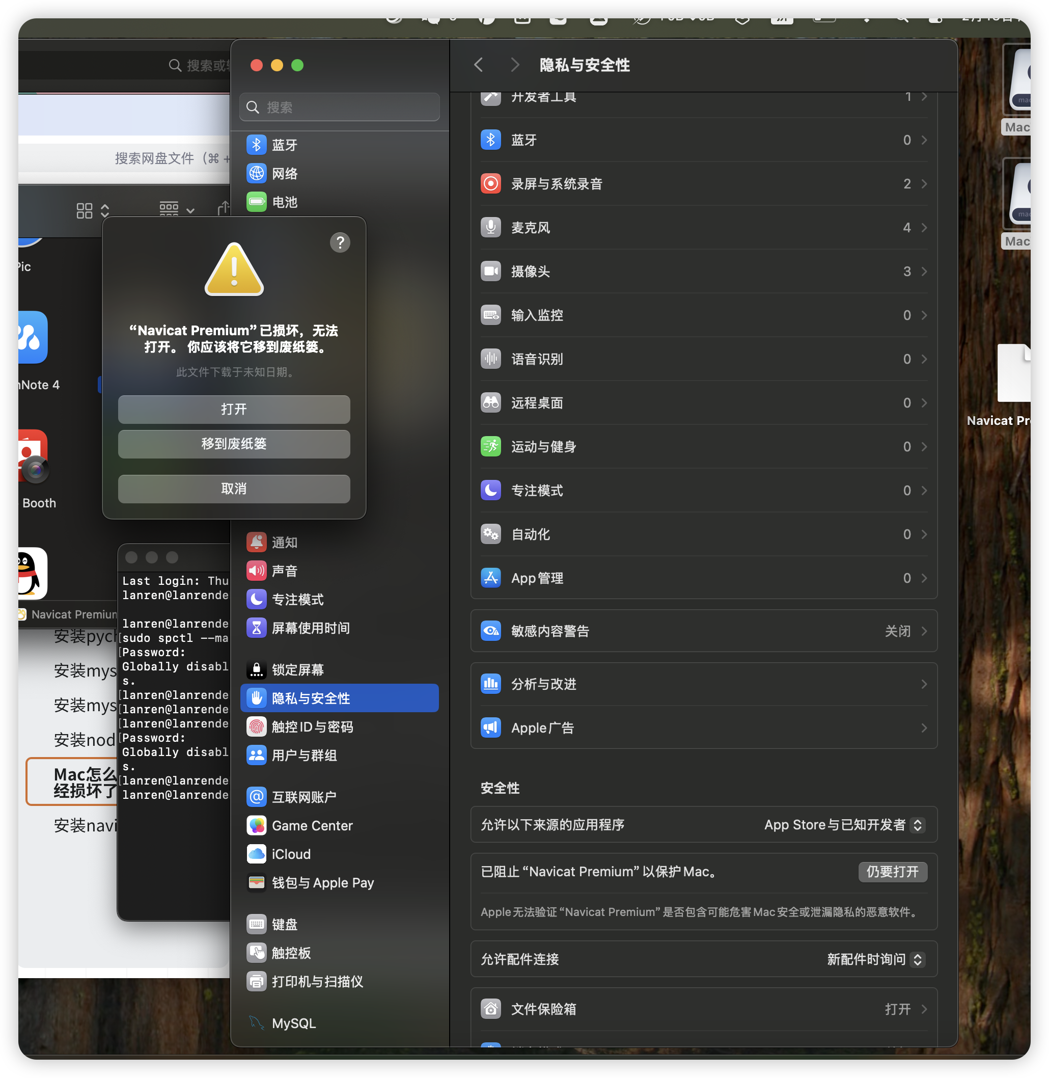This screenshot has width=1049, height=1078.
Task: Click 安装navi entry in background document list
Action: click(86, 825)
